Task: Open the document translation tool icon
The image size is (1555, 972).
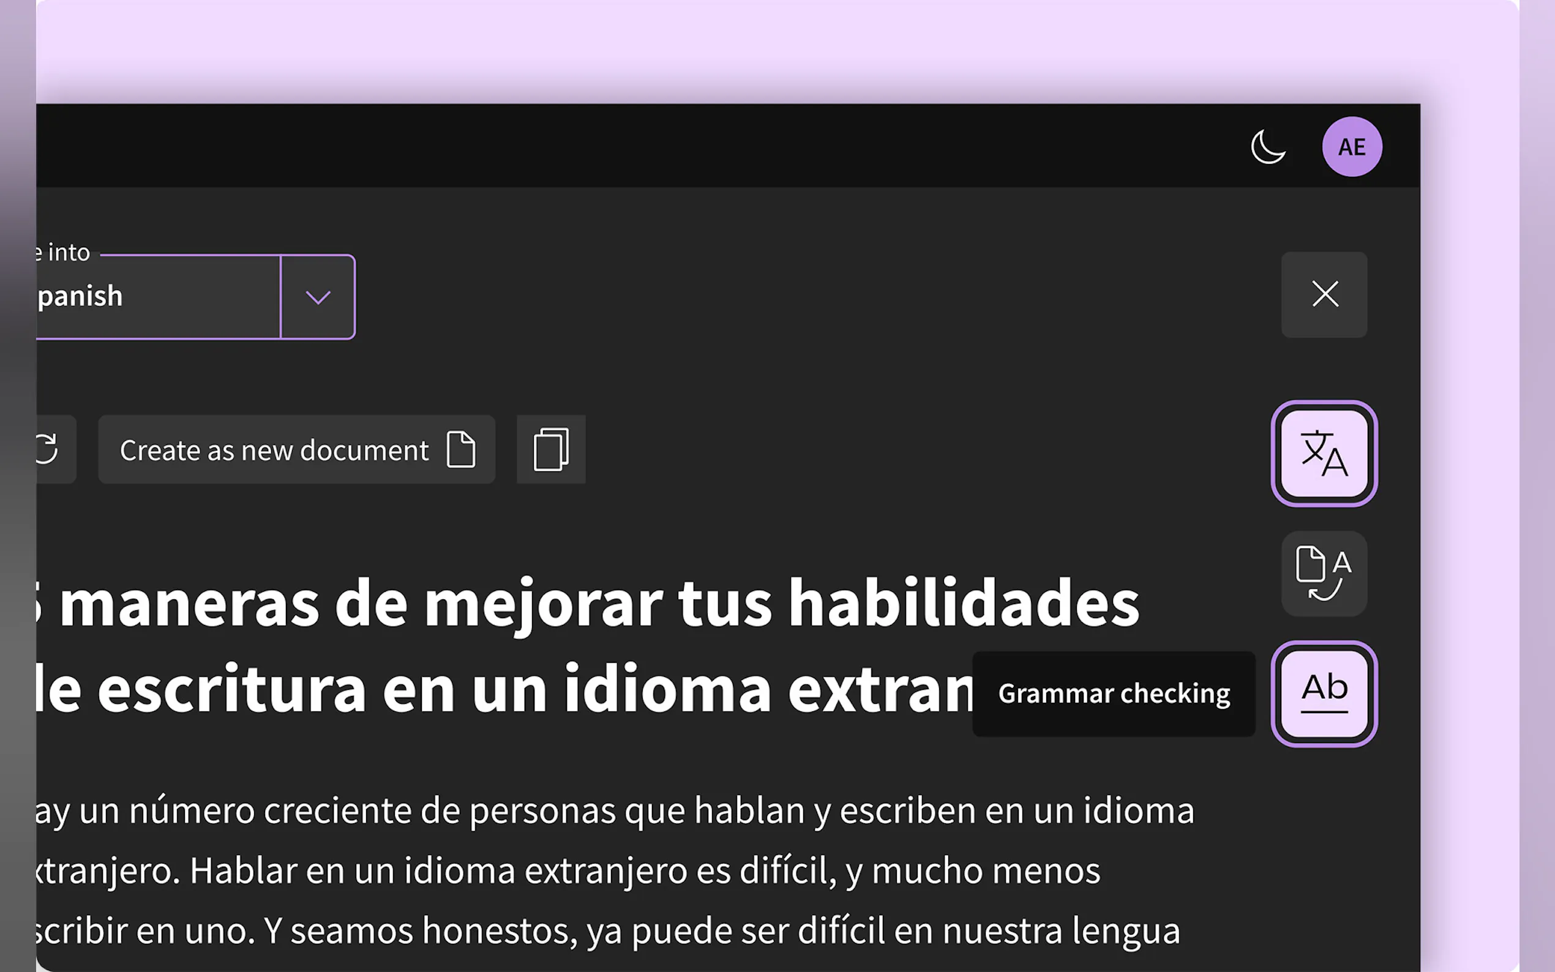Action: pos(1324,574)
